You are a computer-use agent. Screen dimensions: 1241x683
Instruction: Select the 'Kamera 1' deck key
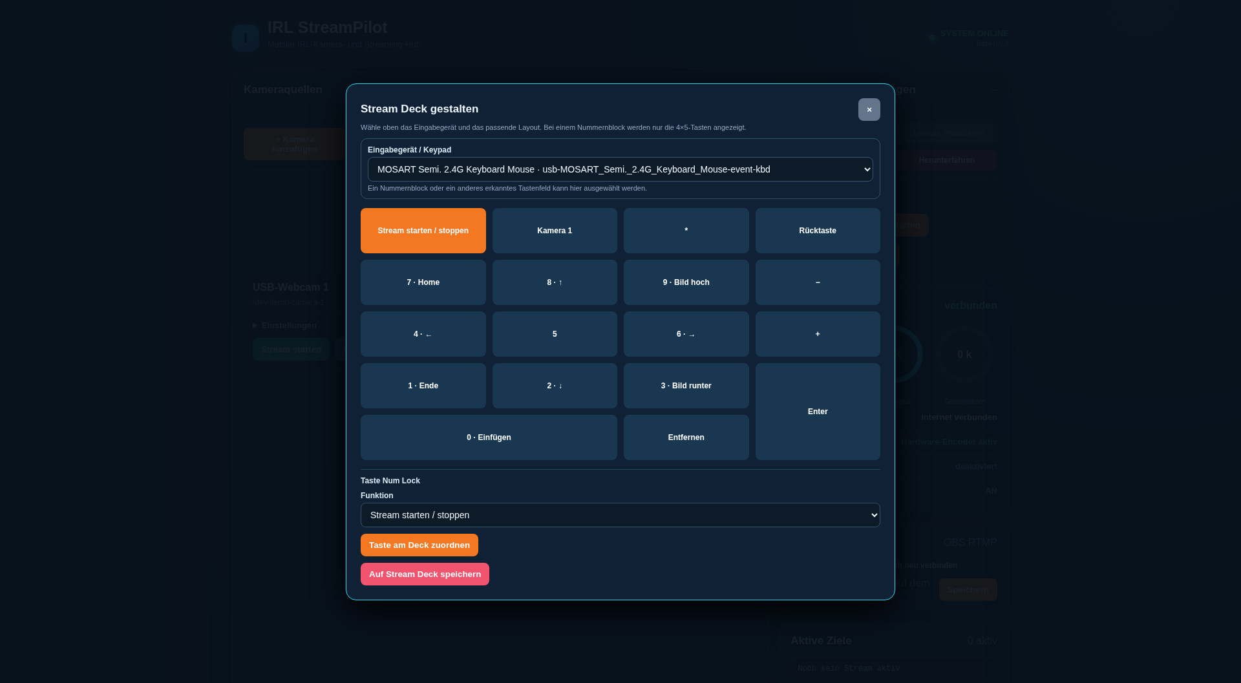[x=555, y=231]
